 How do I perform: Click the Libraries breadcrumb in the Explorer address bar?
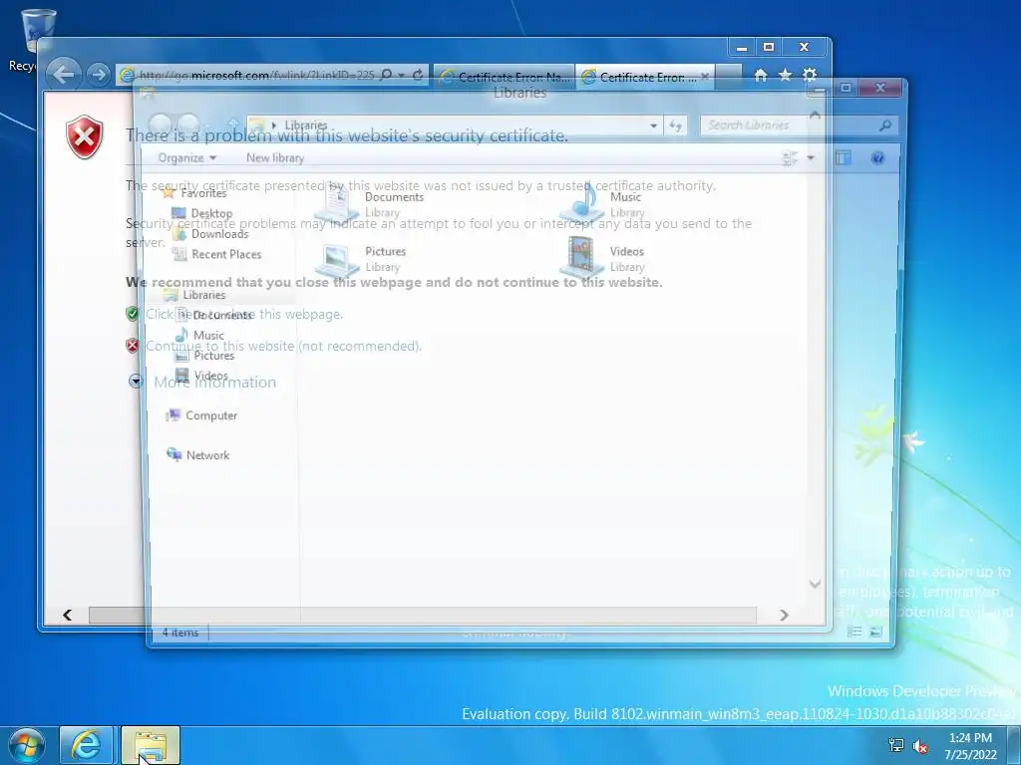click(305, 125)
